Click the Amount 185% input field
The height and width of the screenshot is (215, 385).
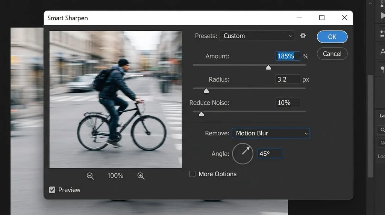[288, 56]
